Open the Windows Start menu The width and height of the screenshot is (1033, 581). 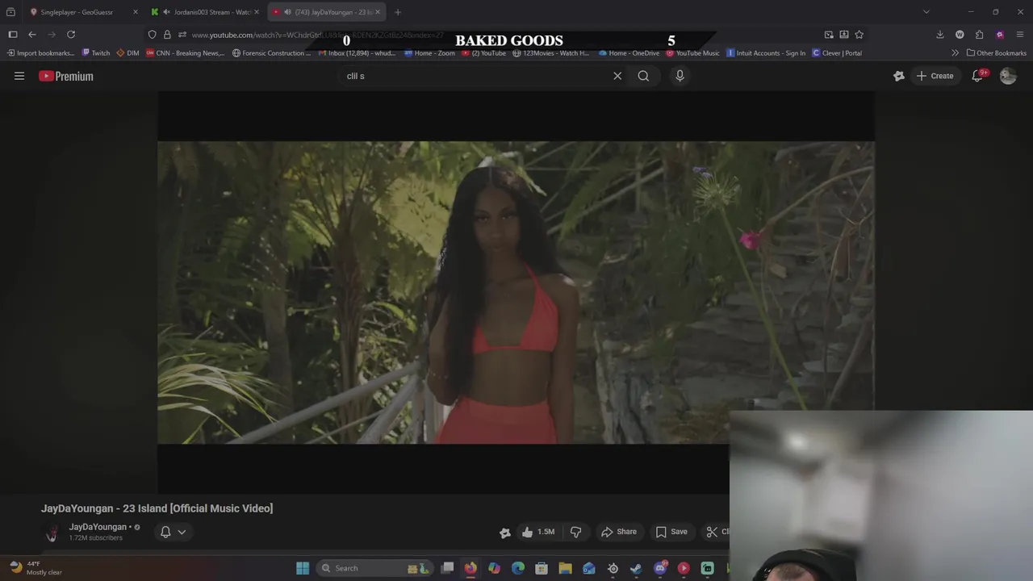[303, 568]
